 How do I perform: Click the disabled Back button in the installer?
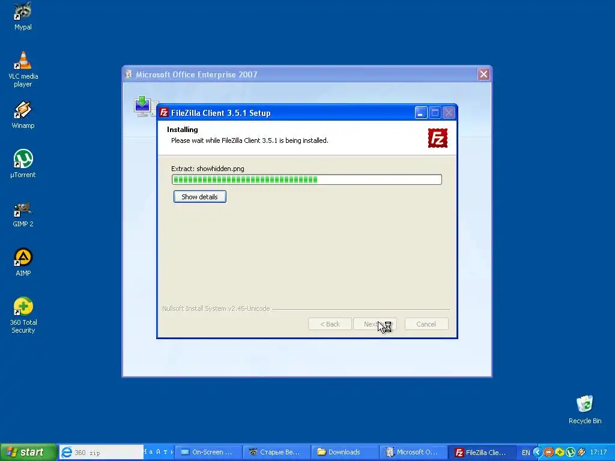tap(330, 324)
